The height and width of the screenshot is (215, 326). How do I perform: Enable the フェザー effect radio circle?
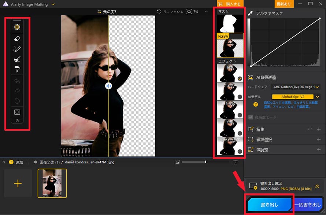coord(240,97)
